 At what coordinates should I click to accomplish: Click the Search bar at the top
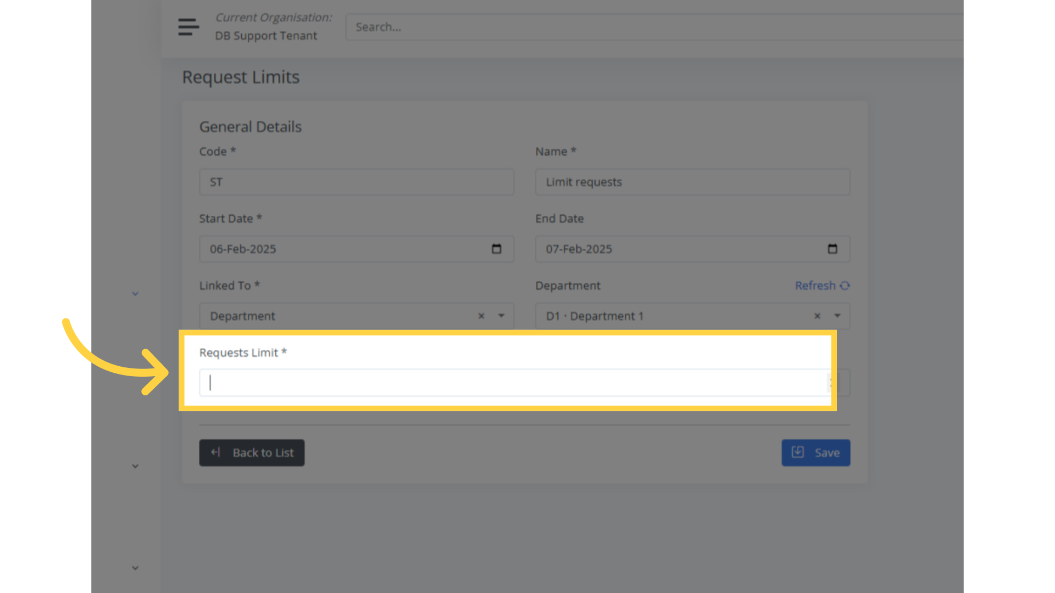(549, 26)
